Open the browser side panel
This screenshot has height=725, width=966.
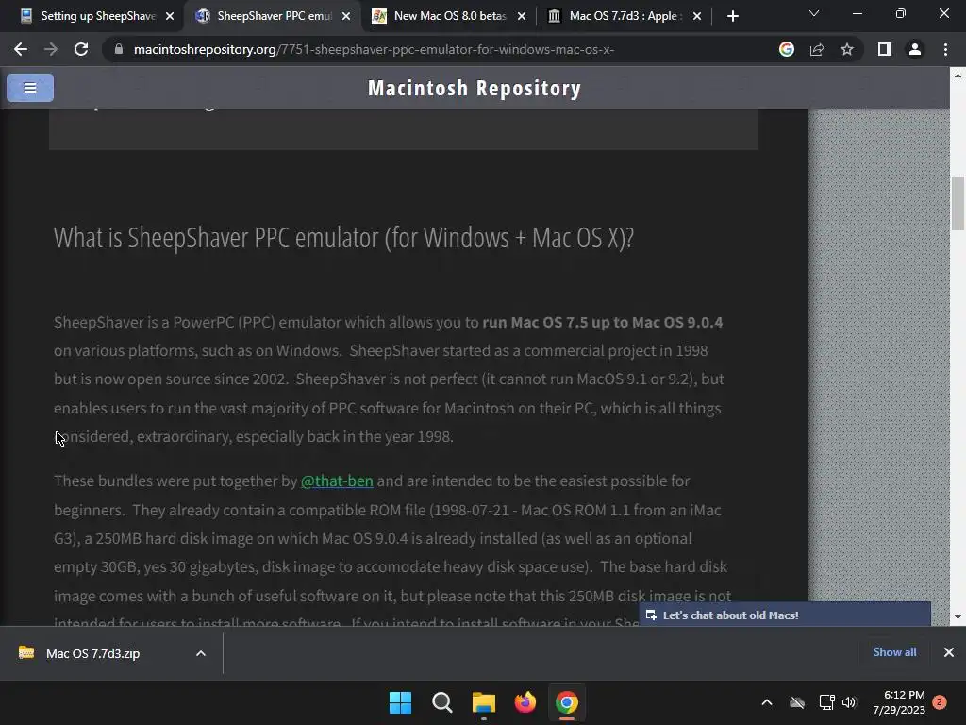885,49
